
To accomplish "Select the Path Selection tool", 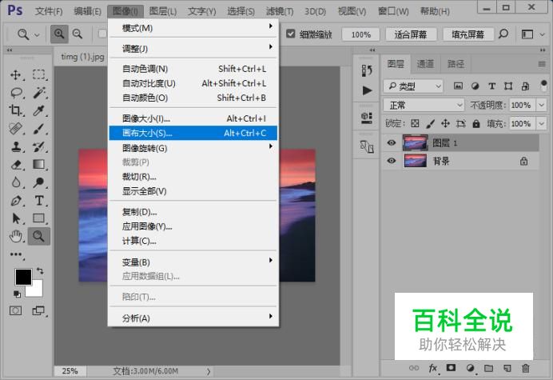I will (16, 218).
